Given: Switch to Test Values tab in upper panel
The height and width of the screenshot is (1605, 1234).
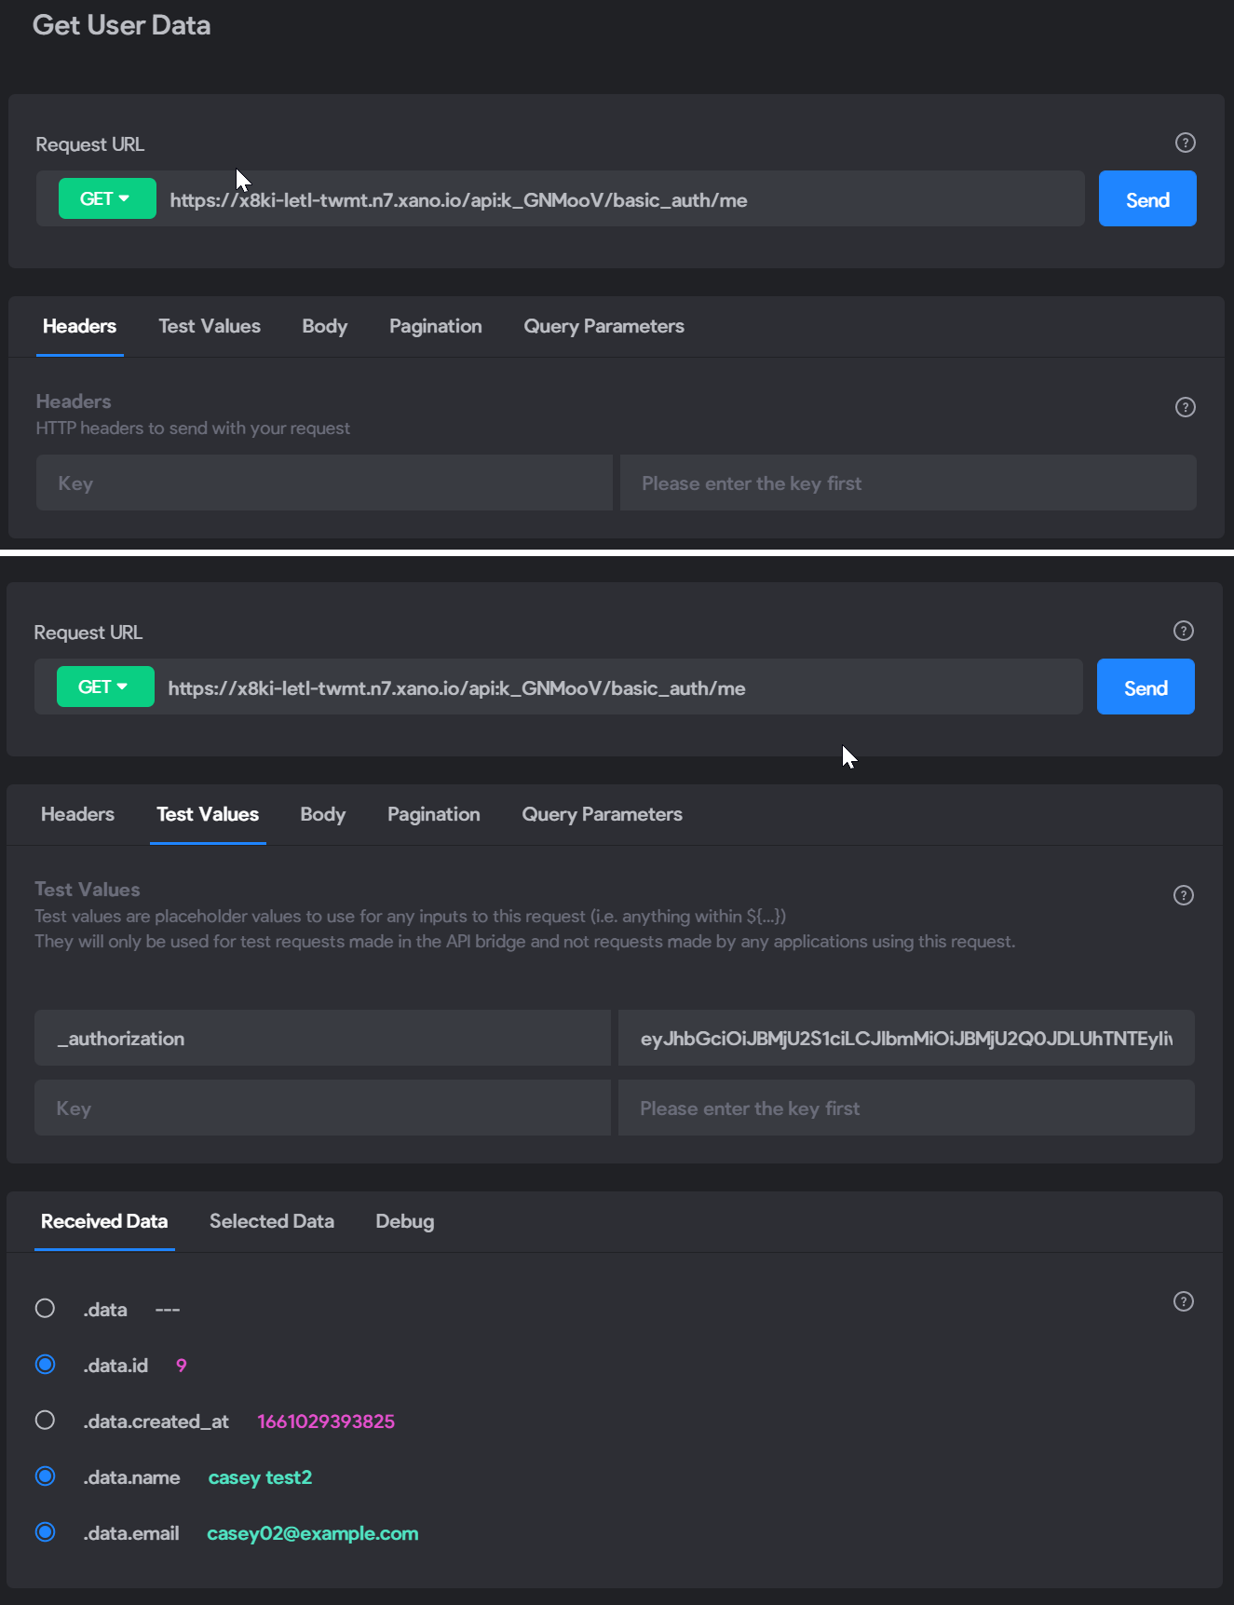Looking at the screenshot, I should point(210,326).
